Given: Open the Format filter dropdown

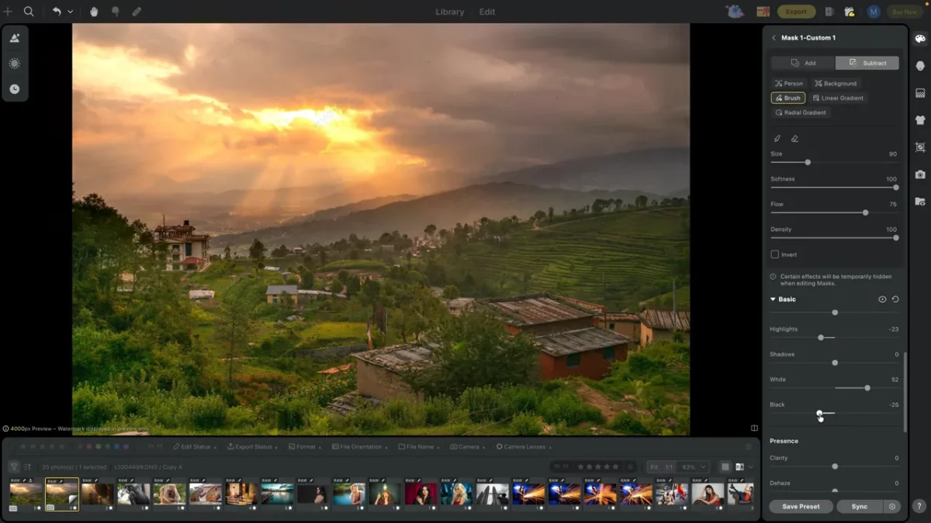Looking at the screenshot, I should (x=305, y=447).
